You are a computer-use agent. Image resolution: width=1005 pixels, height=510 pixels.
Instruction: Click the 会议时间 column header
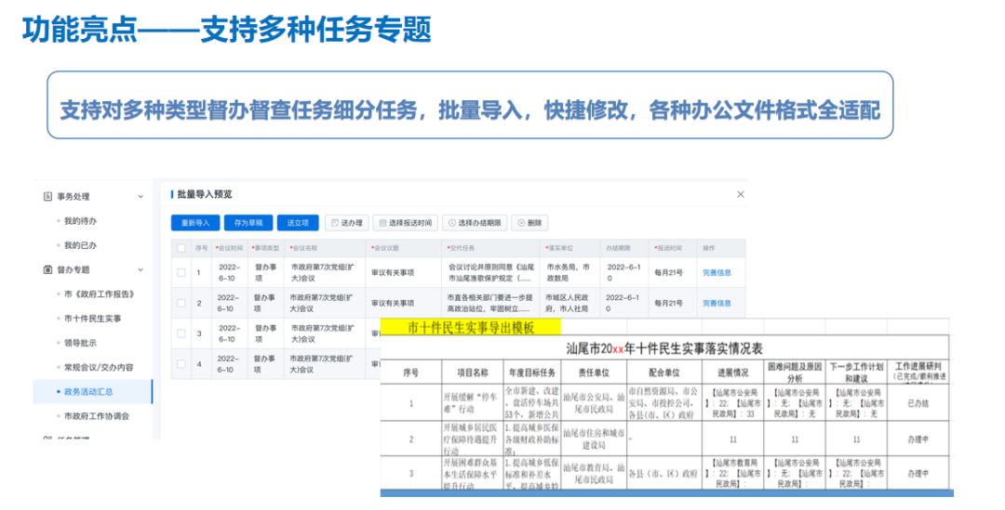(x=230, y=248)
